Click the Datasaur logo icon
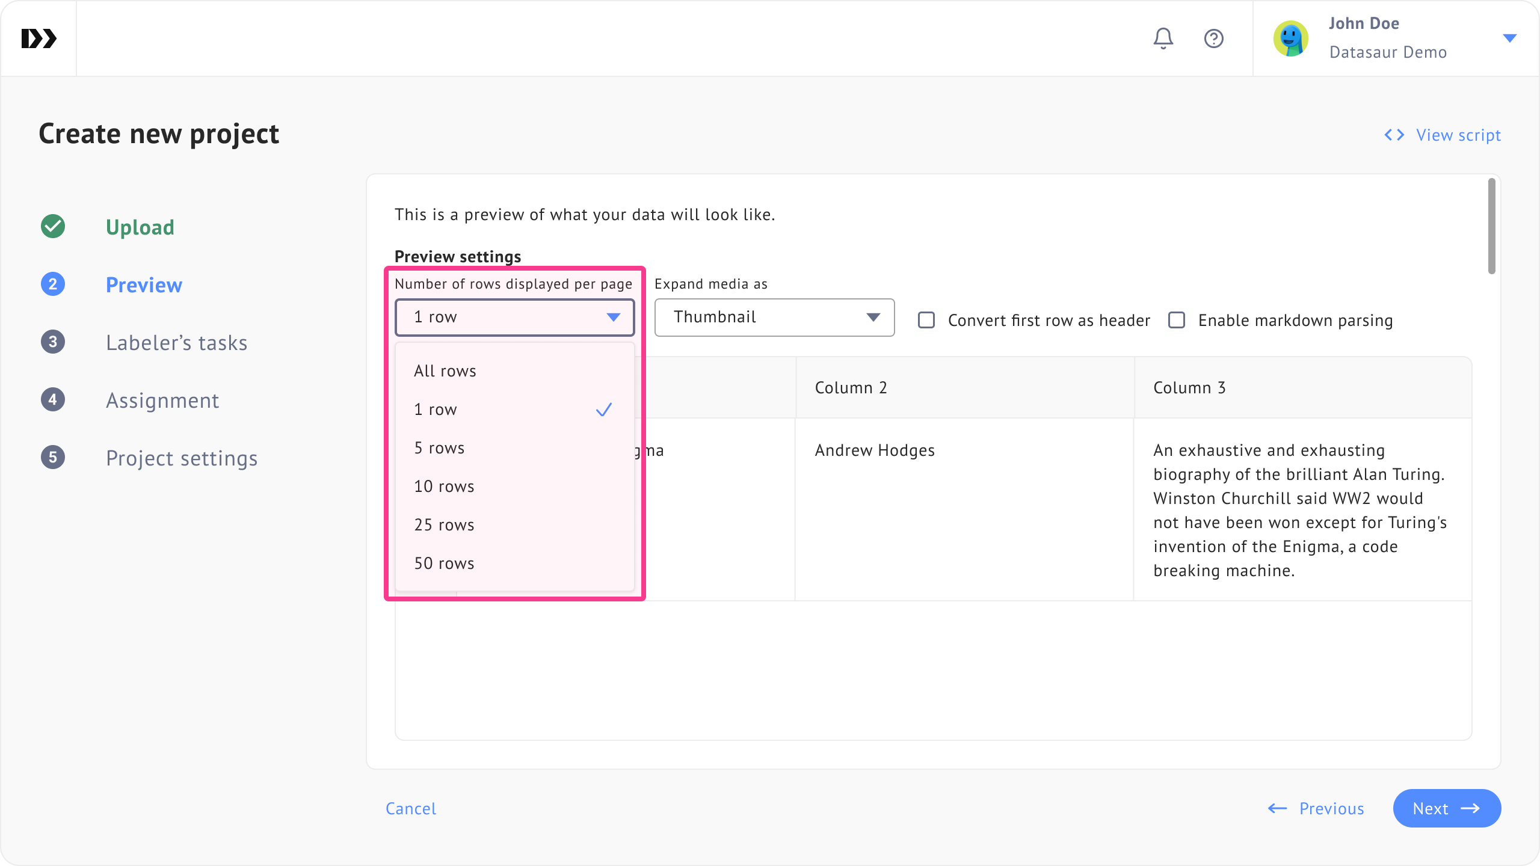Viewport: 1540px width, 866px height. [38, 38]
